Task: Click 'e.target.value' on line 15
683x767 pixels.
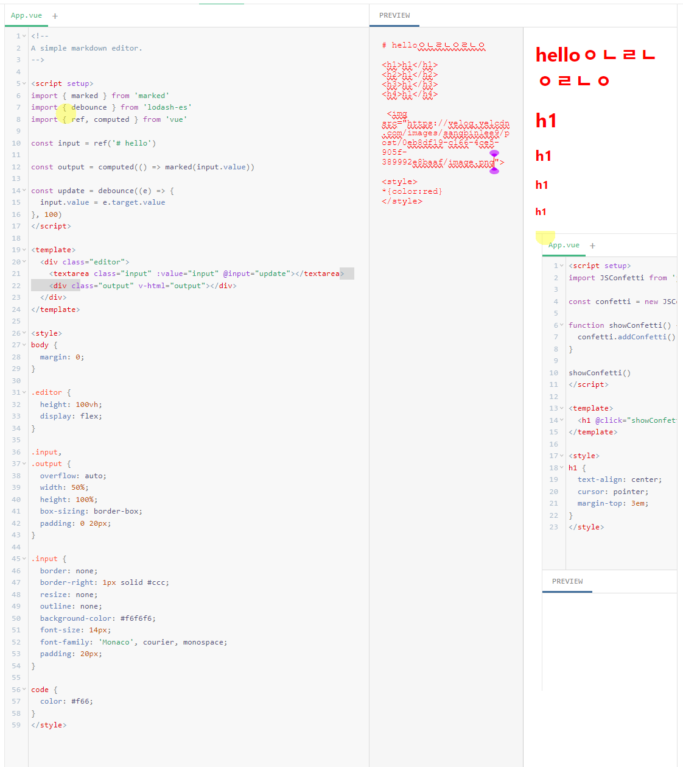Action: coord(134,202)
